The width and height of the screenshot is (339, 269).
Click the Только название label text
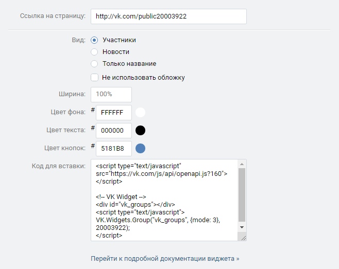coord(129,64)
